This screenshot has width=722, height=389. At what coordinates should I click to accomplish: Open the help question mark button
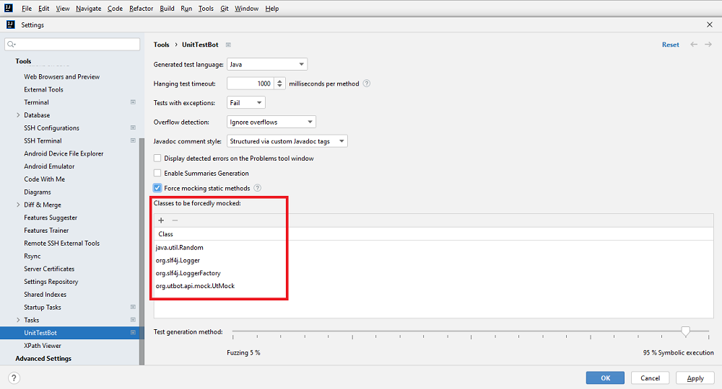(14, 378)
